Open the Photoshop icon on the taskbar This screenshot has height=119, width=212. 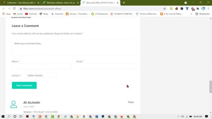(103, 116)
